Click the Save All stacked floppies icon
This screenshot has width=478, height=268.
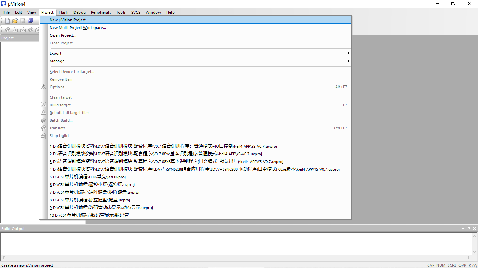point(30,21)
